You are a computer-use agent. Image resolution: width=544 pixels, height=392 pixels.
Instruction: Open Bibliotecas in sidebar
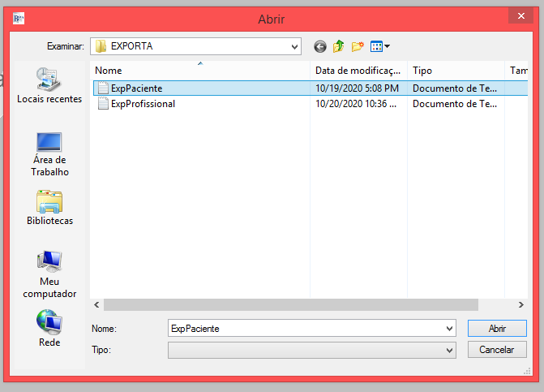click(x=49, y=207)
